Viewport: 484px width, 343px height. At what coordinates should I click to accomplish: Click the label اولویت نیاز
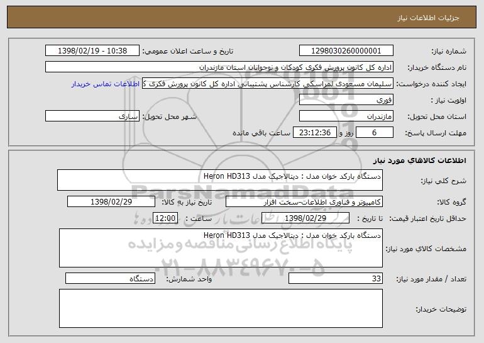point(449,101)
